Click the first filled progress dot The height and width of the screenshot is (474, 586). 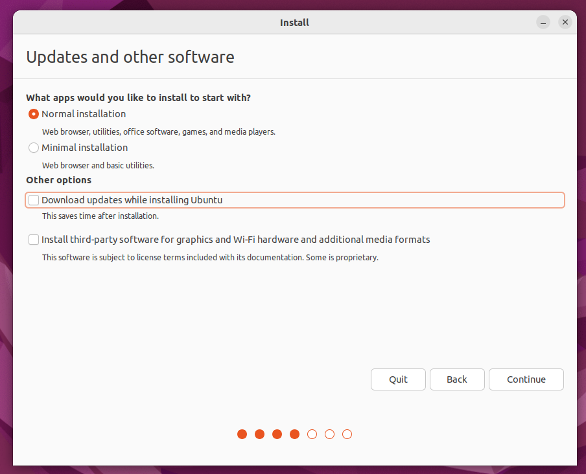[x=242, y=435]
